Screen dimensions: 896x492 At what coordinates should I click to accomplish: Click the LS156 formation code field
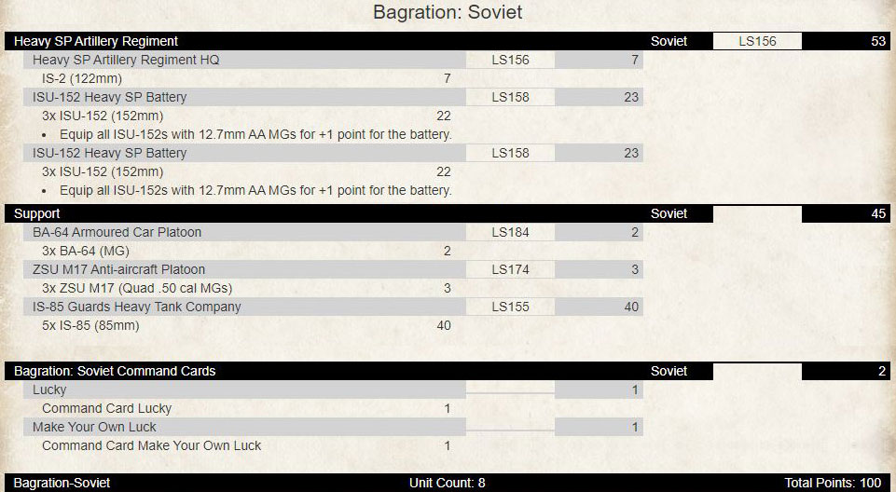pos(757,41)
